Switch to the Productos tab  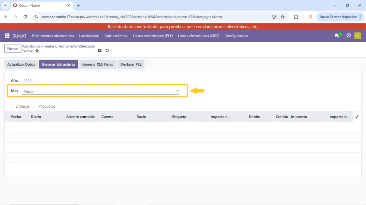click(47, 106)
